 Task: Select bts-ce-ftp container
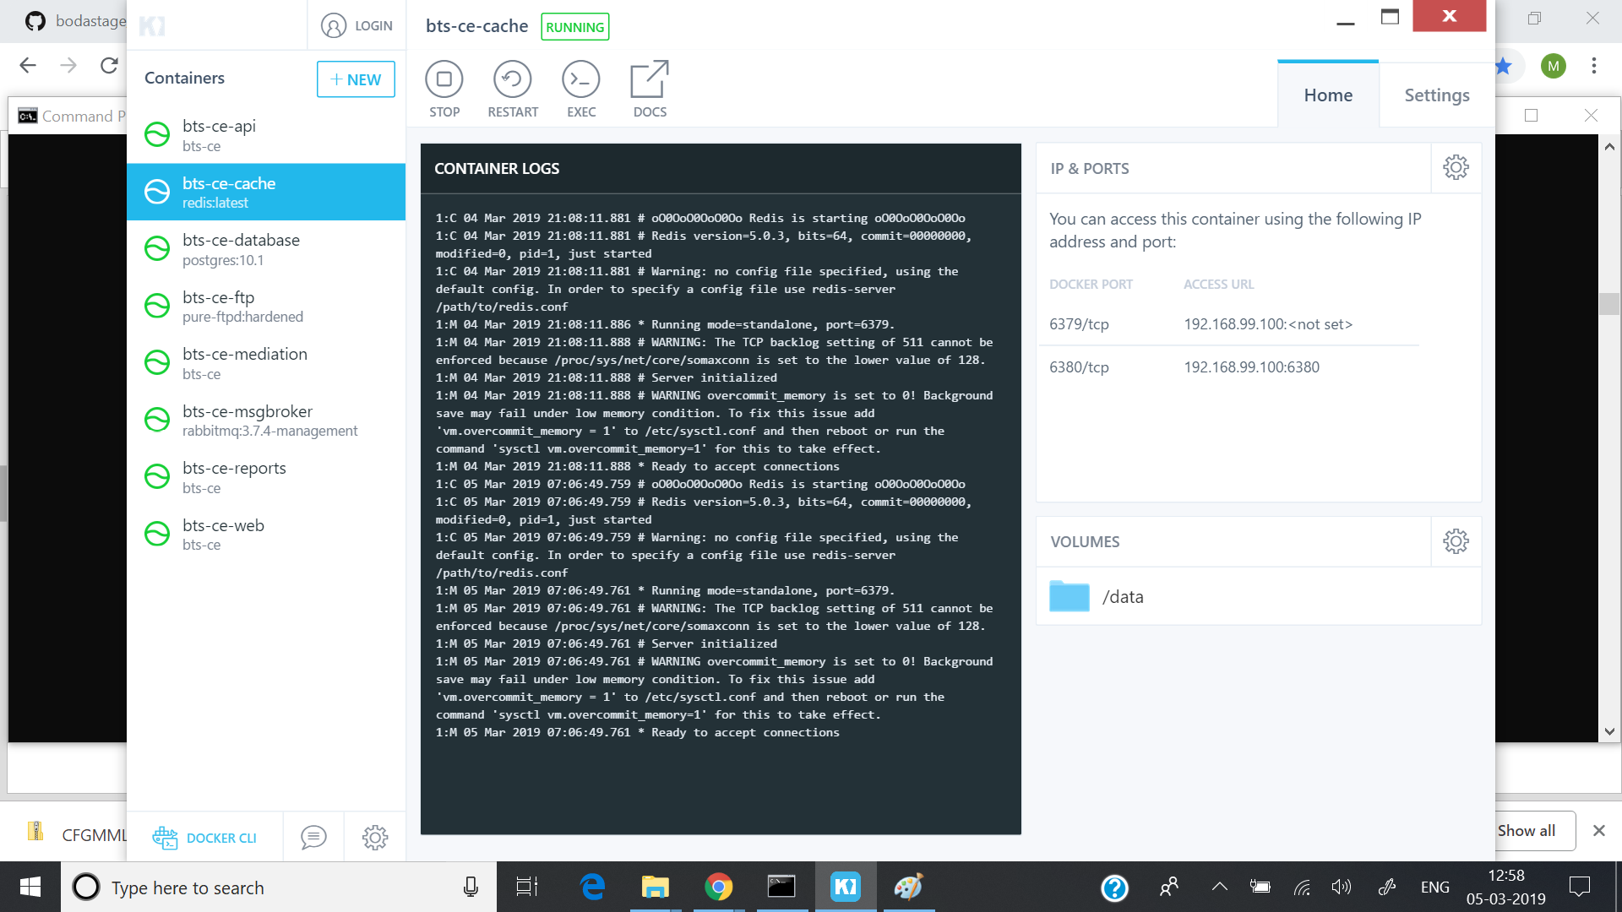[x=266, y=306]
